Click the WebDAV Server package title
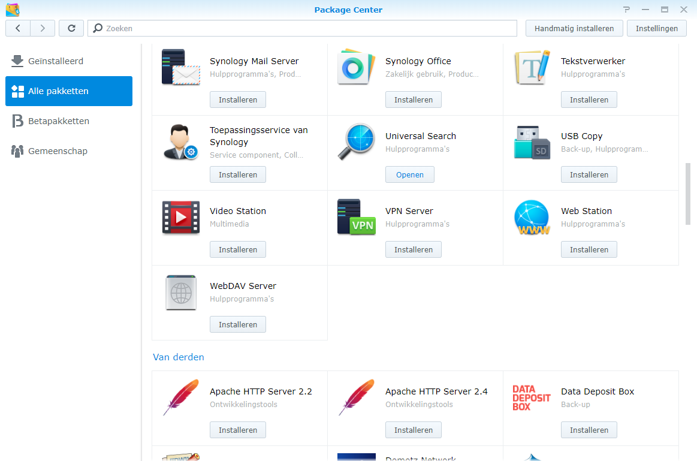The width and height of the screenshot is (697, 461). [243, 286]
